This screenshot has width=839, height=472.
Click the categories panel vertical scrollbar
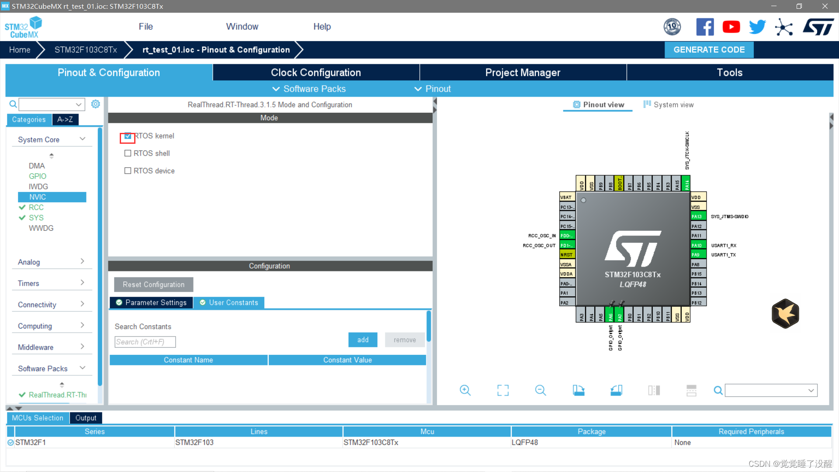(x=100, y=257)
